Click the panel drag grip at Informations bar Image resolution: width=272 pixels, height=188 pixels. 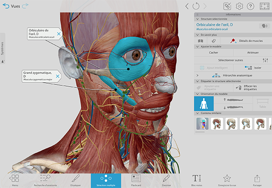pyautogui.click(x=197, y=14)
